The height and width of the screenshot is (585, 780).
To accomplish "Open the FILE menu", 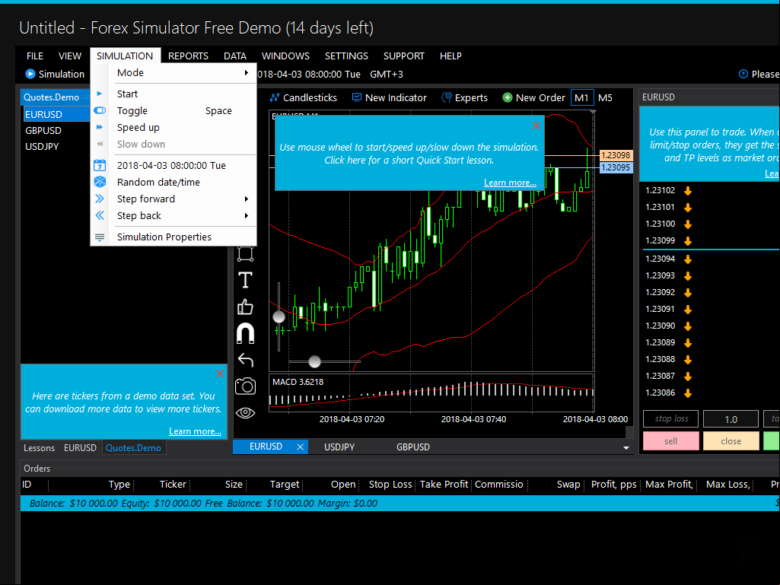I will (35, 56).
